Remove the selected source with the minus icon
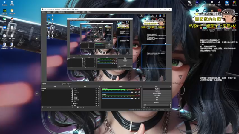The height and width of the screenshot is (134, 239). [x=75, y=107]
